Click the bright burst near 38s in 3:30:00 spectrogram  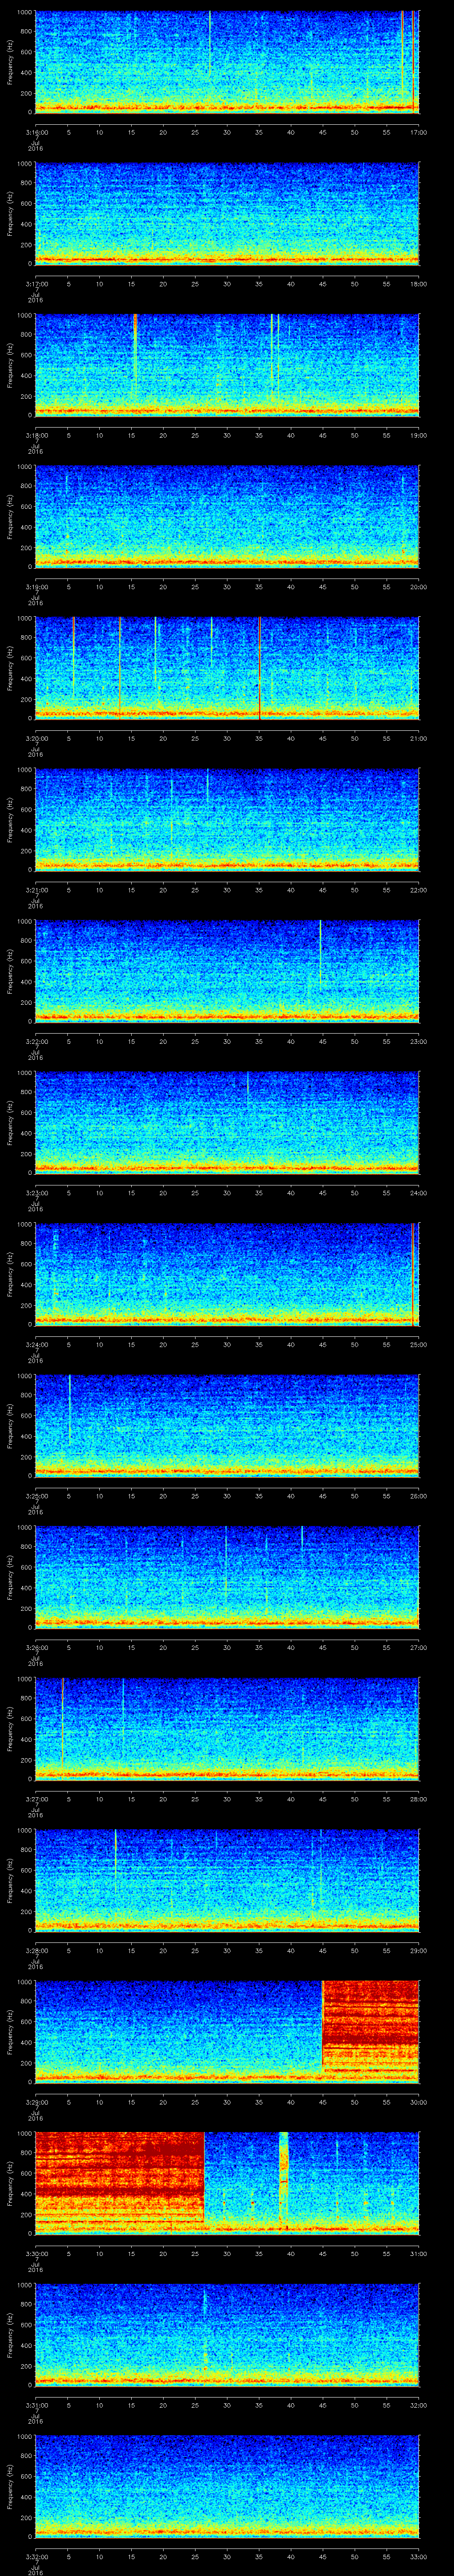[283, 2170]
